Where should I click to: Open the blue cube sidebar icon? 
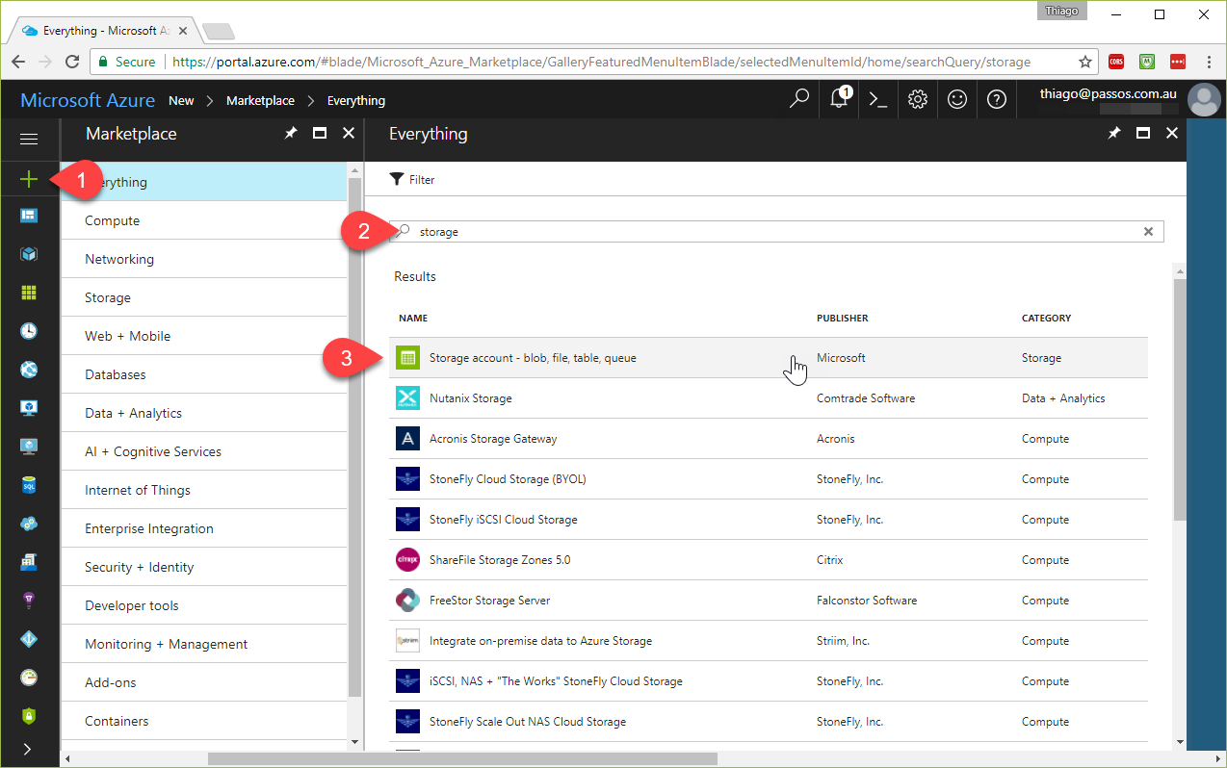point(29,254)
